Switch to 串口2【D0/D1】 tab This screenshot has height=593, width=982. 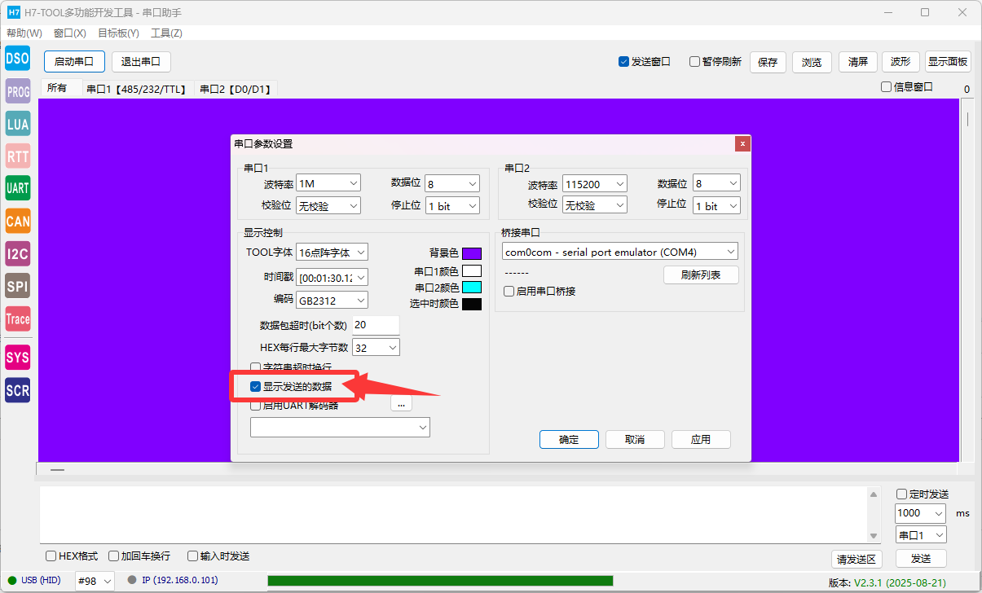236,90
